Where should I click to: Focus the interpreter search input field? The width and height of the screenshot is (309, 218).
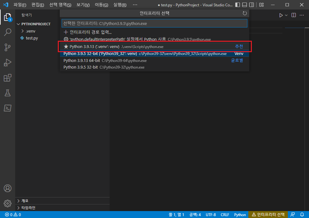pos(154,23)
